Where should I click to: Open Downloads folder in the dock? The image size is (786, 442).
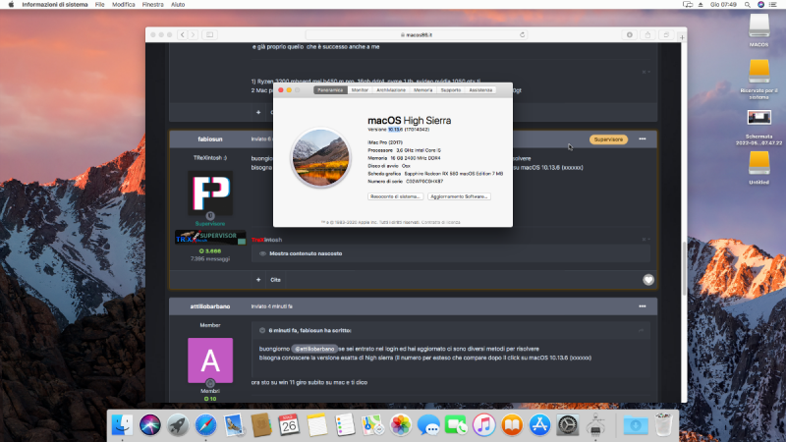tap(635, 425)
